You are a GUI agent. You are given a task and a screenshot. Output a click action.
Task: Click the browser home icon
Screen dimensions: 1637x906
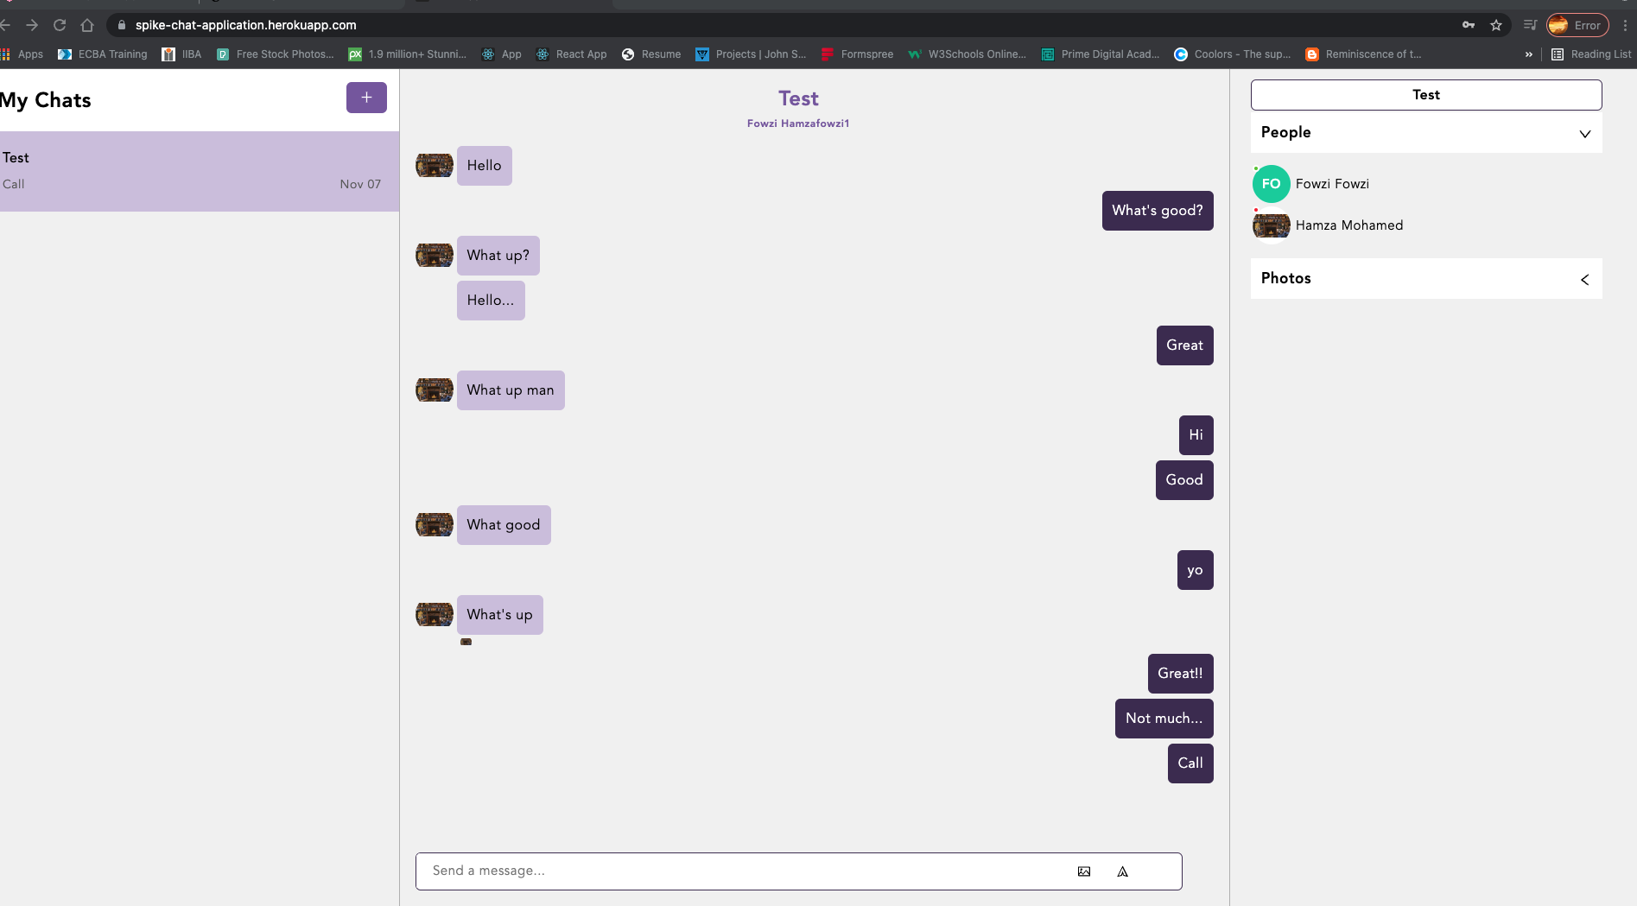87,25
